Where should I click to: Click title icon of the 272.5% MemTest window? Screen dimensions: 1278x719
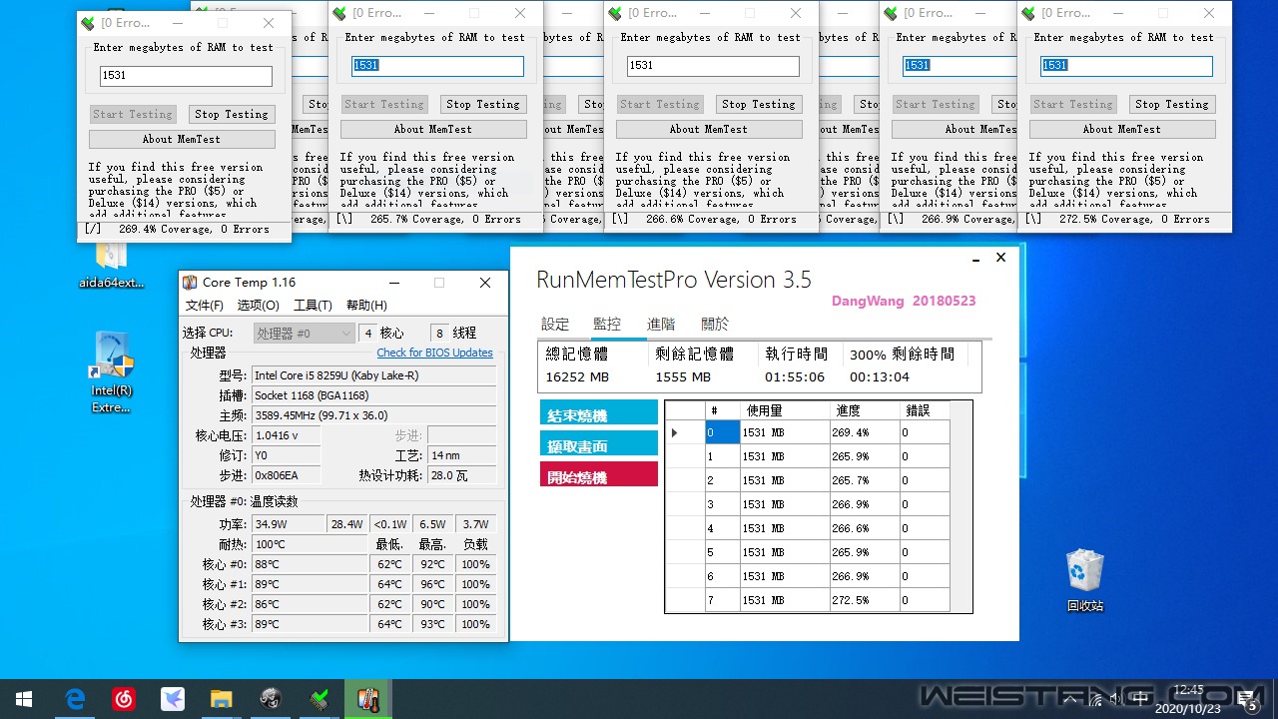[x=1028, y=13]
